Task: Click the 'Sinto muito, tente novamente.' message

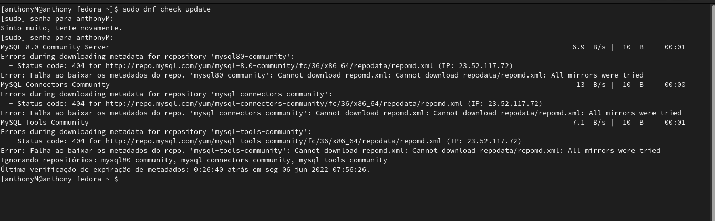Action: [x=61, y=28]
